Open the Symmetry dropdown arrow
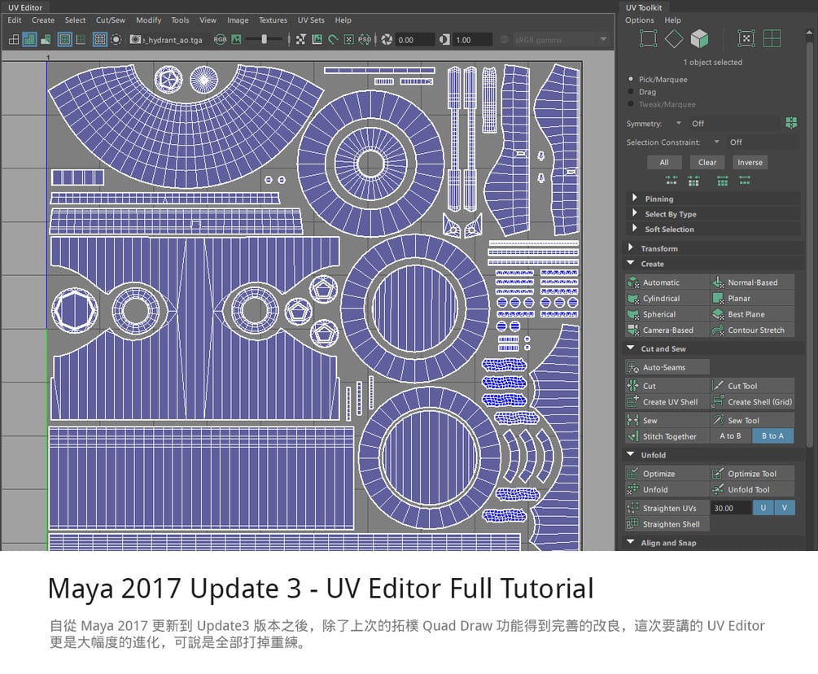 click(x=679, y=123)
